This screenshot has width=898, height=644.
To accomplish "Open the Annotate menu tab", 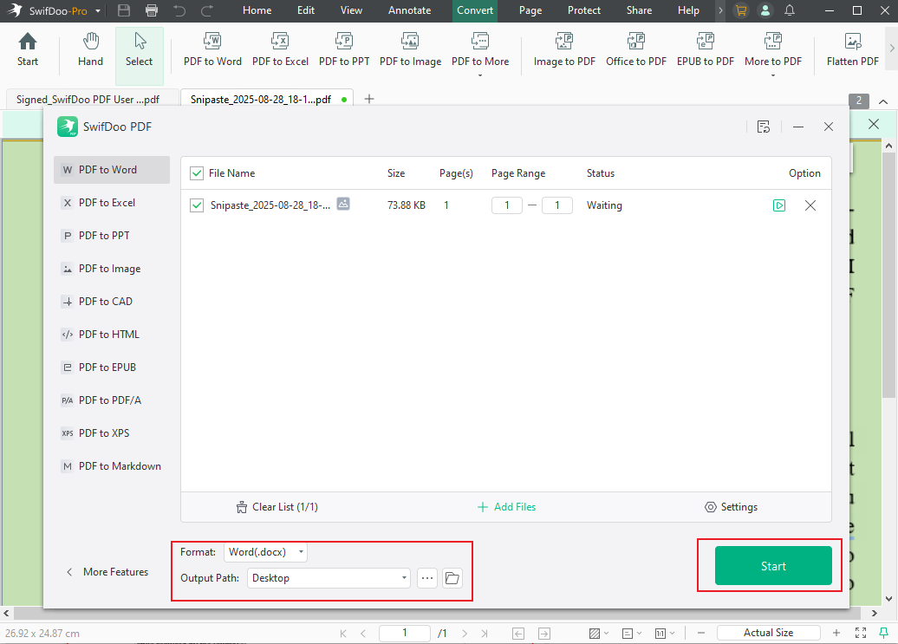I will click(409, 10).
